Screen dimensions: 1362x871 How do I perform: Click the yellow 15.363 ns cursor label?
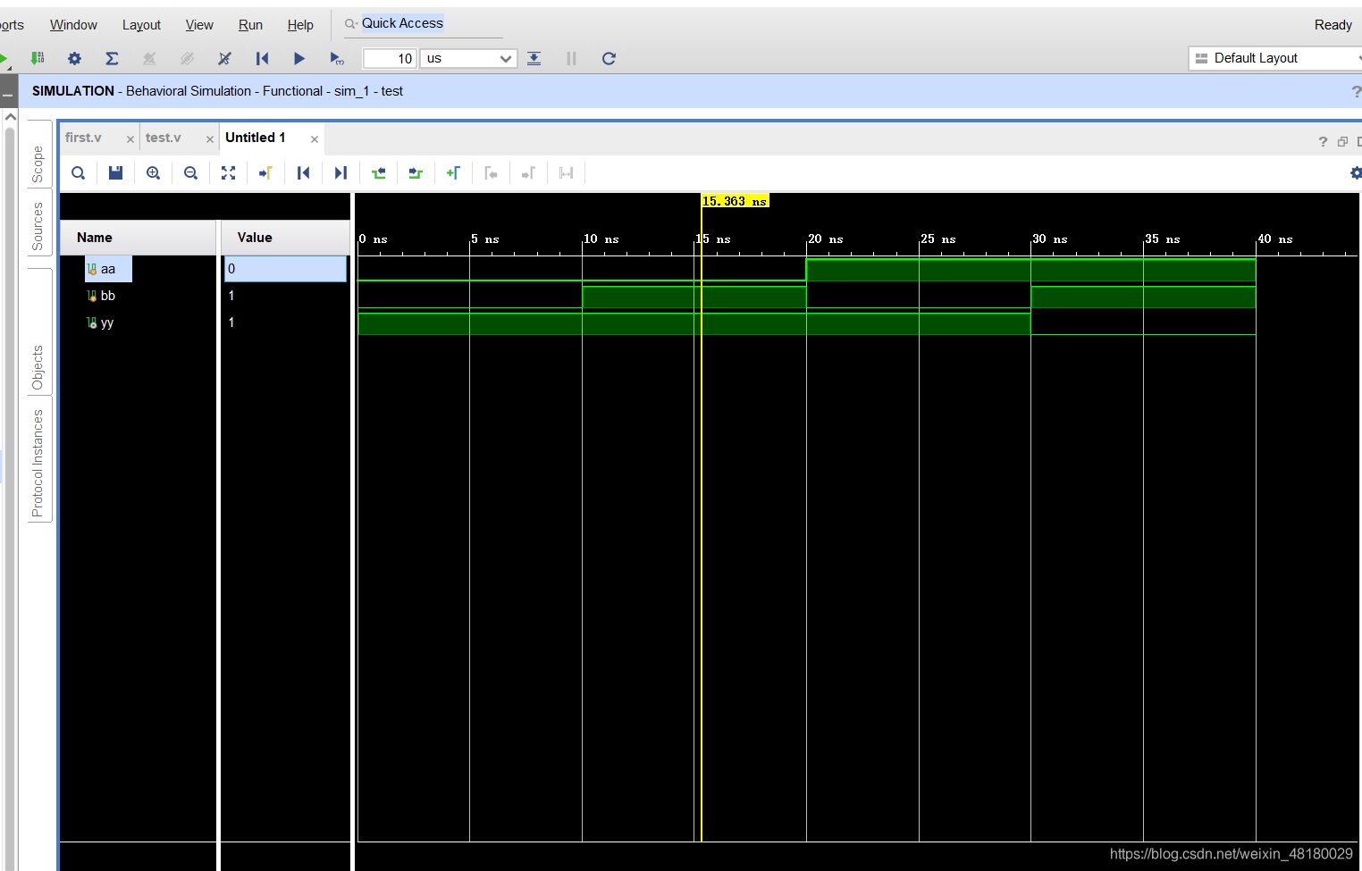point(735,201)
